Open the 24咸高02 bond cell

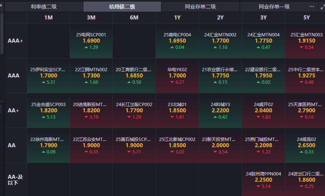coord(305,145)
